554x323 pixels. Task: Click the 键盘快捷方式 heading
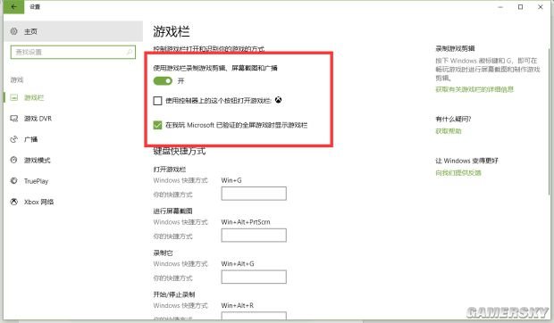[x=180, y=152]
